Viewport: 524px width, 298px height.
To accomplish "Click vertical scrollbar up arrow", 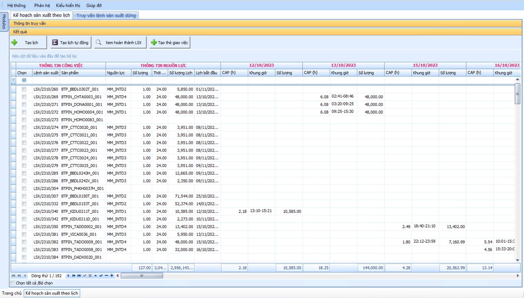I will coord(518,79).
